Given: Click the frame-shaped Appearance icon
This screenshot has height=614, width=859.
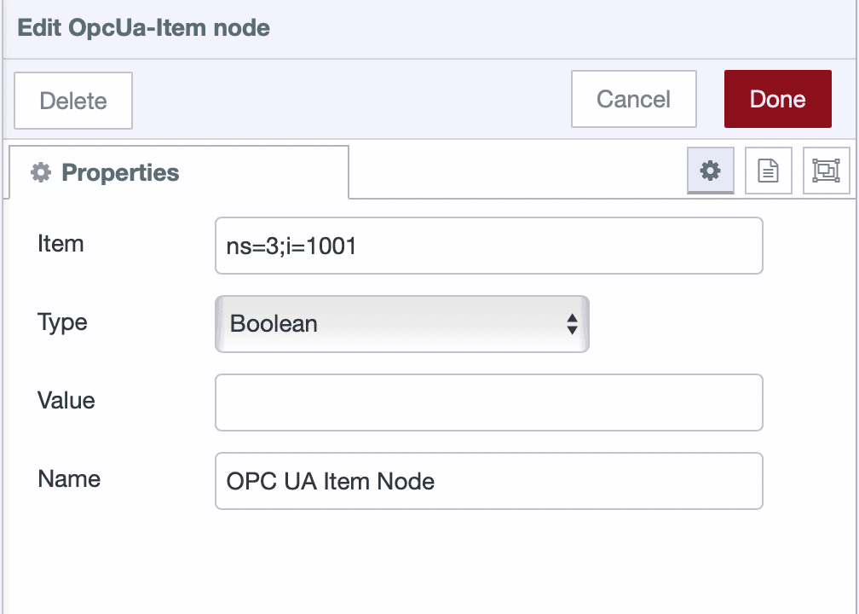Looking at the screenshot, I should 826,171.
